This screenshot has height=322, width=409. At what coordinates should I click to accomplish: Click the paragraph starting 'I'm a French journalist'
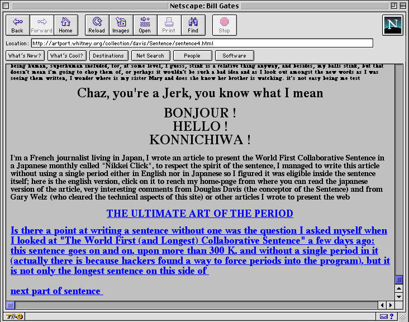click(x=197, y=177)
